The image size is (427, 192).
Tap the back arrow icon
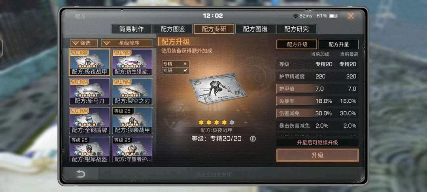click(x=81, y=174)
